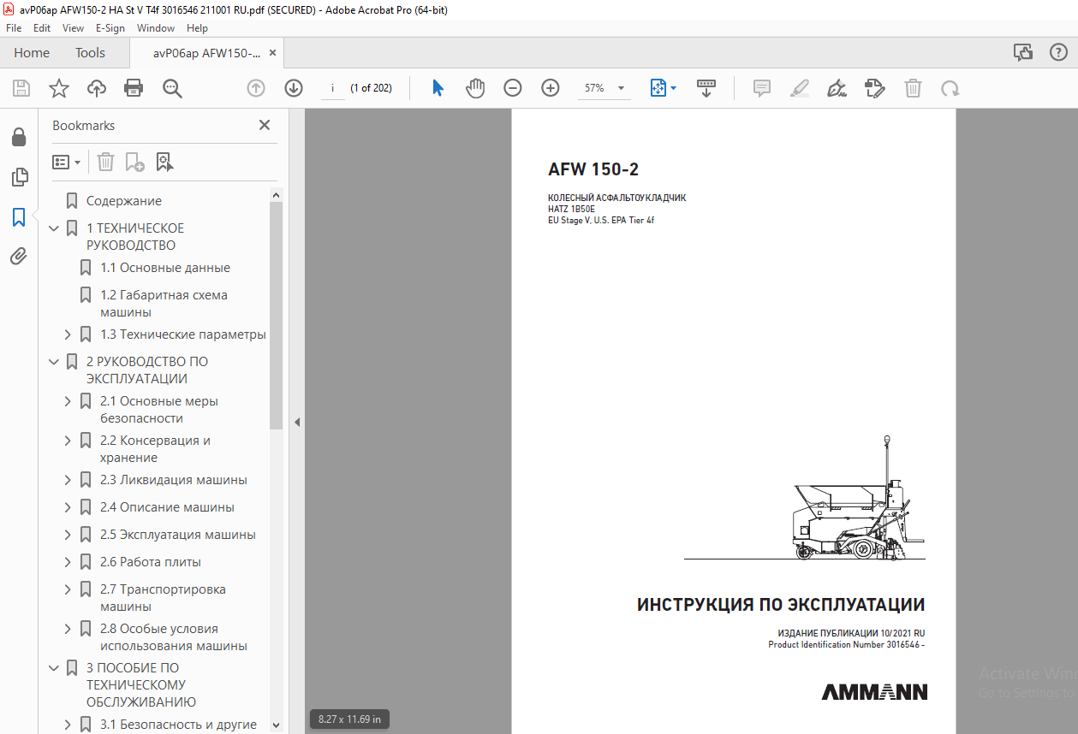Switch to the Home tab
The width and height of the screenshot is (1078, 734).
point(32,53)
